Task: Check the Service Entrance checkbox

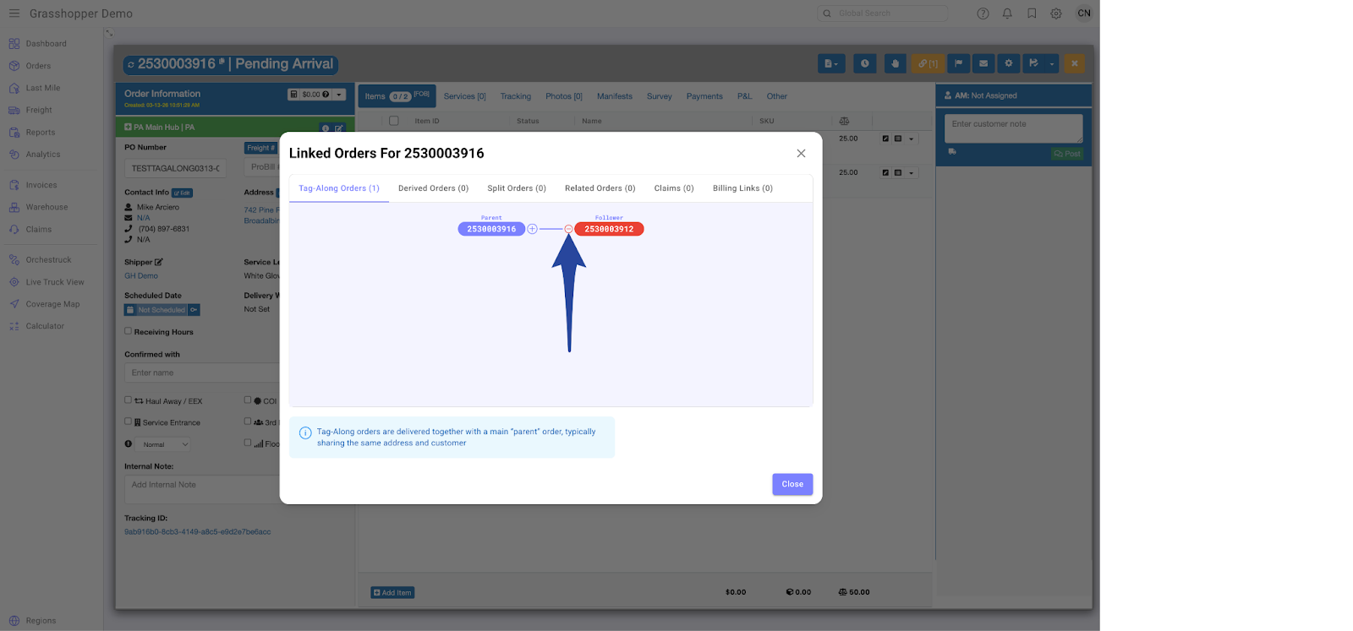Action: [x=129, y=422]
